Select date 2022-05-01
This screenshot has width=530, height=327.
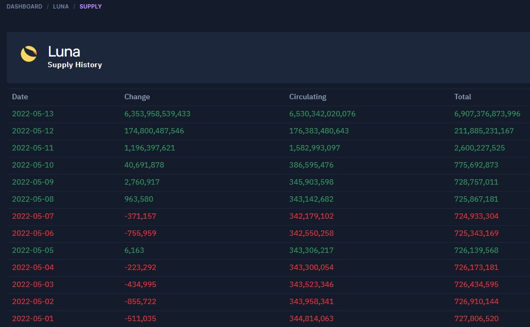pos(33,318)
